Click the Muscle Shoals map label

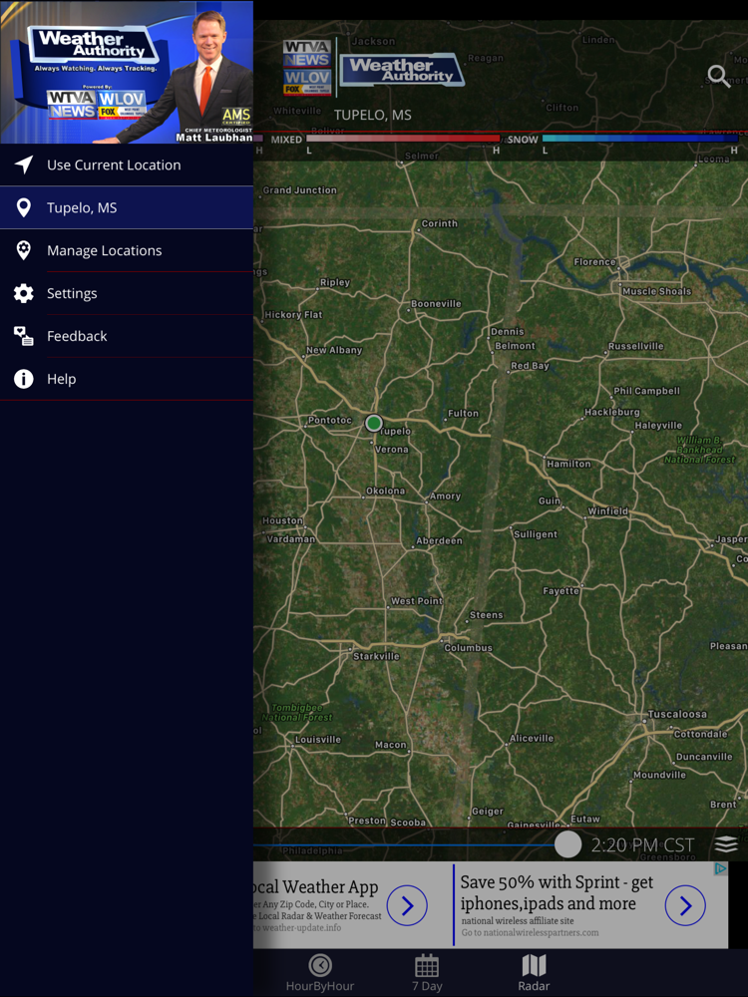pos(656,291)
